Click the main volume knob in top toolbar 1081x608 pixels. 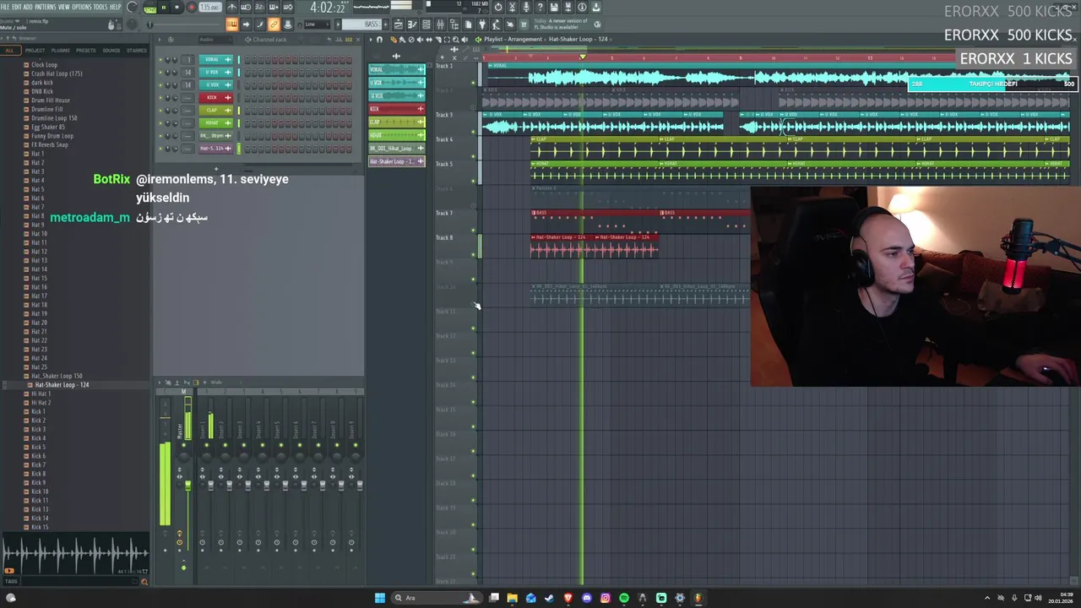click(132, 7)
